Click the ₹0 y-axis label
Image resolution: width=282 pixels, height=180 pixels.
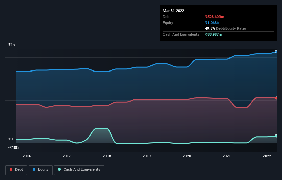11,139
